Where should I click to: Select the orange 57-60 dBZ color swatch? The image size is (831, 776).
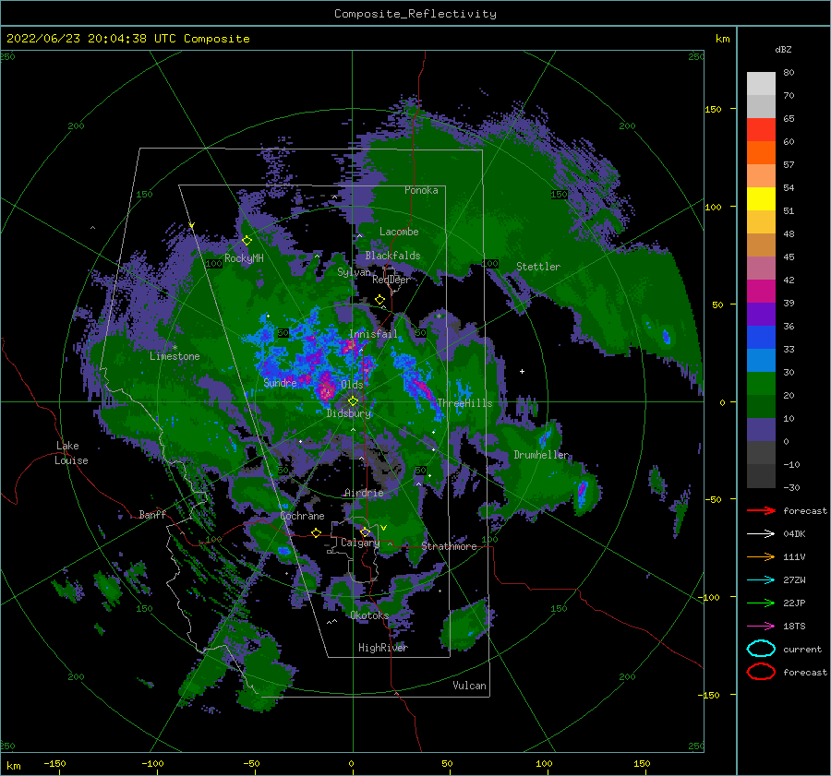coord(761,153)
